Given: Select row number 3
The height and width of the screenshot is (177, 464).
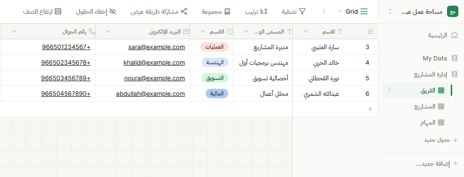Looking at the screenshot, I should click(x=367, y=47).
